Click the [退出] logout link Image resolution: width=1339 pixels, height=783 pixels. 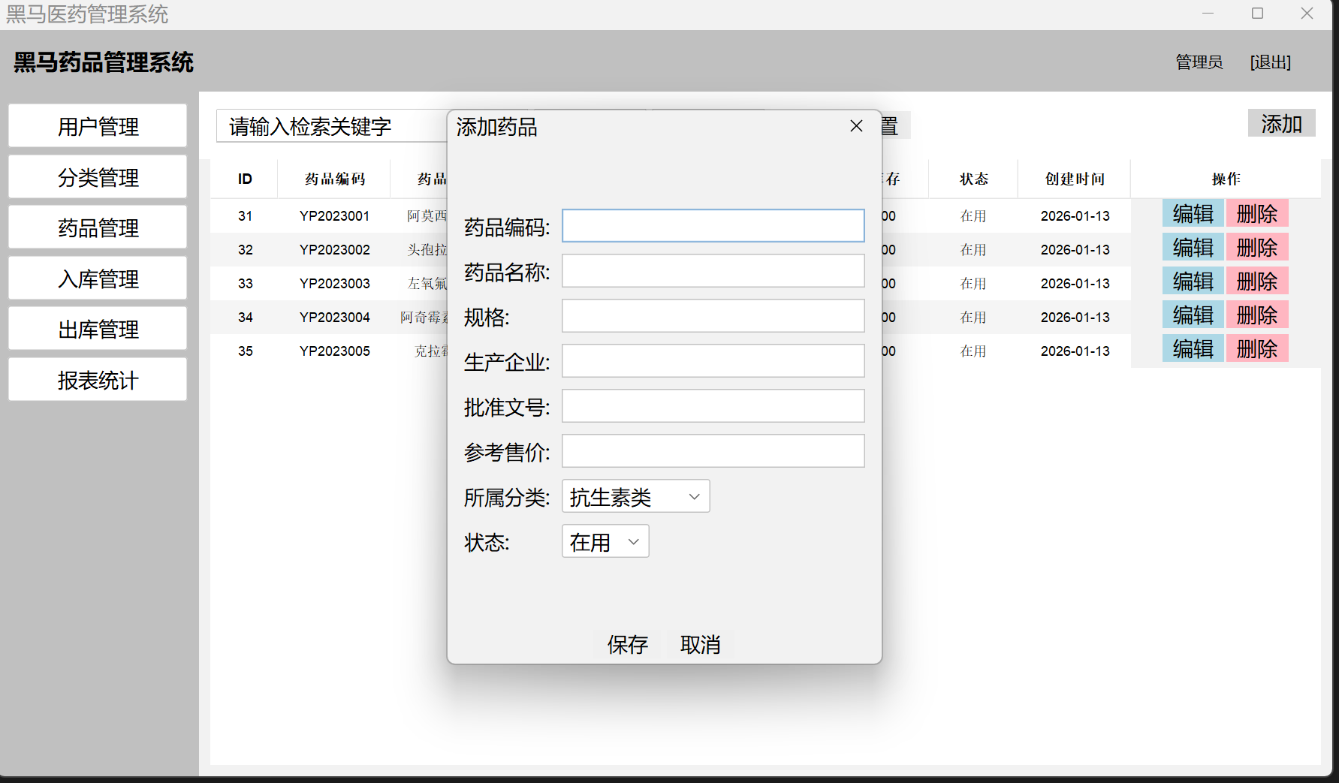(x=1270, y=62)
